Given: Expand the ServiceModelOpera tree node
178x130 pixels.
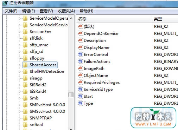Looking at the screenshot, I should (19, 18).
